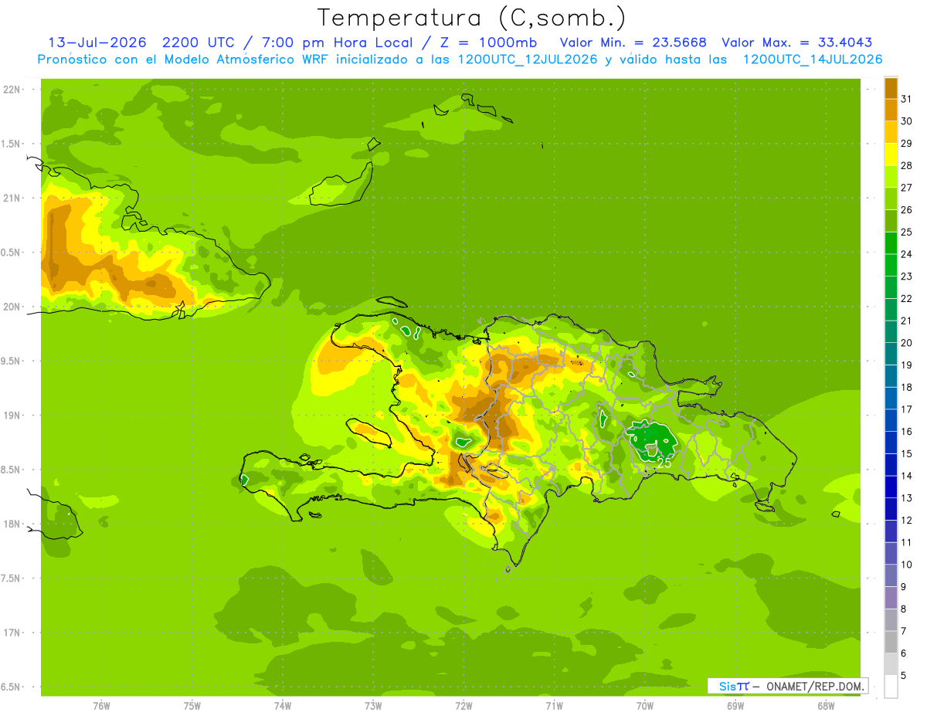Viewport: 927px width, 716px height.
Task: Click the purple swatch between 9 and 10
Action: [x=891, y=575]
